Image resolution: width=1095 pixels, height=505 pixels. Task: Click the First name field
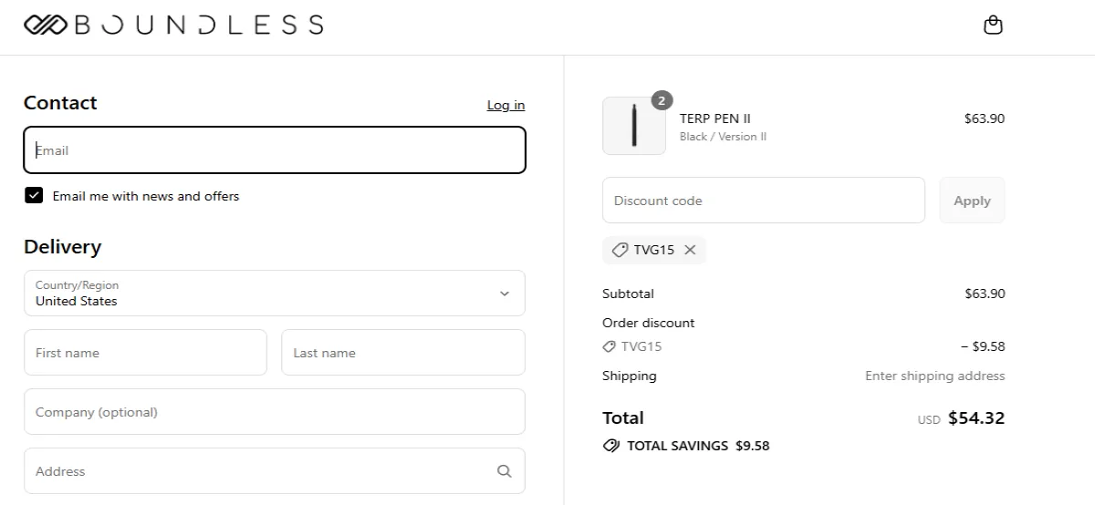[x=145, y=353]
